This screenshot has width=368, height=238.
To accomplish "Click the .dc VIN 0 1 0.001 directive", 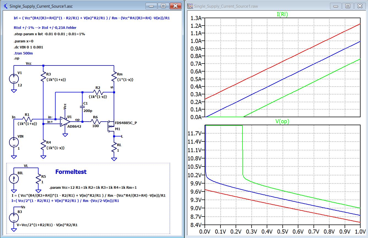I will click(x=28, y=47).
